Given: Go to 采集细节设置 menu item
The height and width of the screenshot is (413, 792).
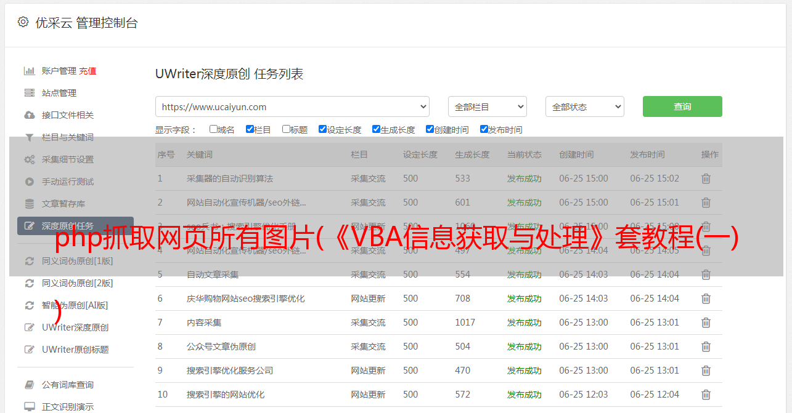Looking at the screenshot, I should click(x=68, y=159).
